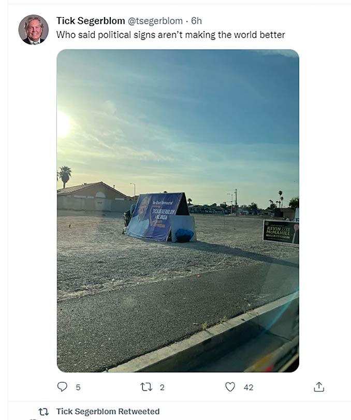Screen dimensions: 351x420
Task: Click the Kevin McMahill sign in photo
Action: point(281,232)
